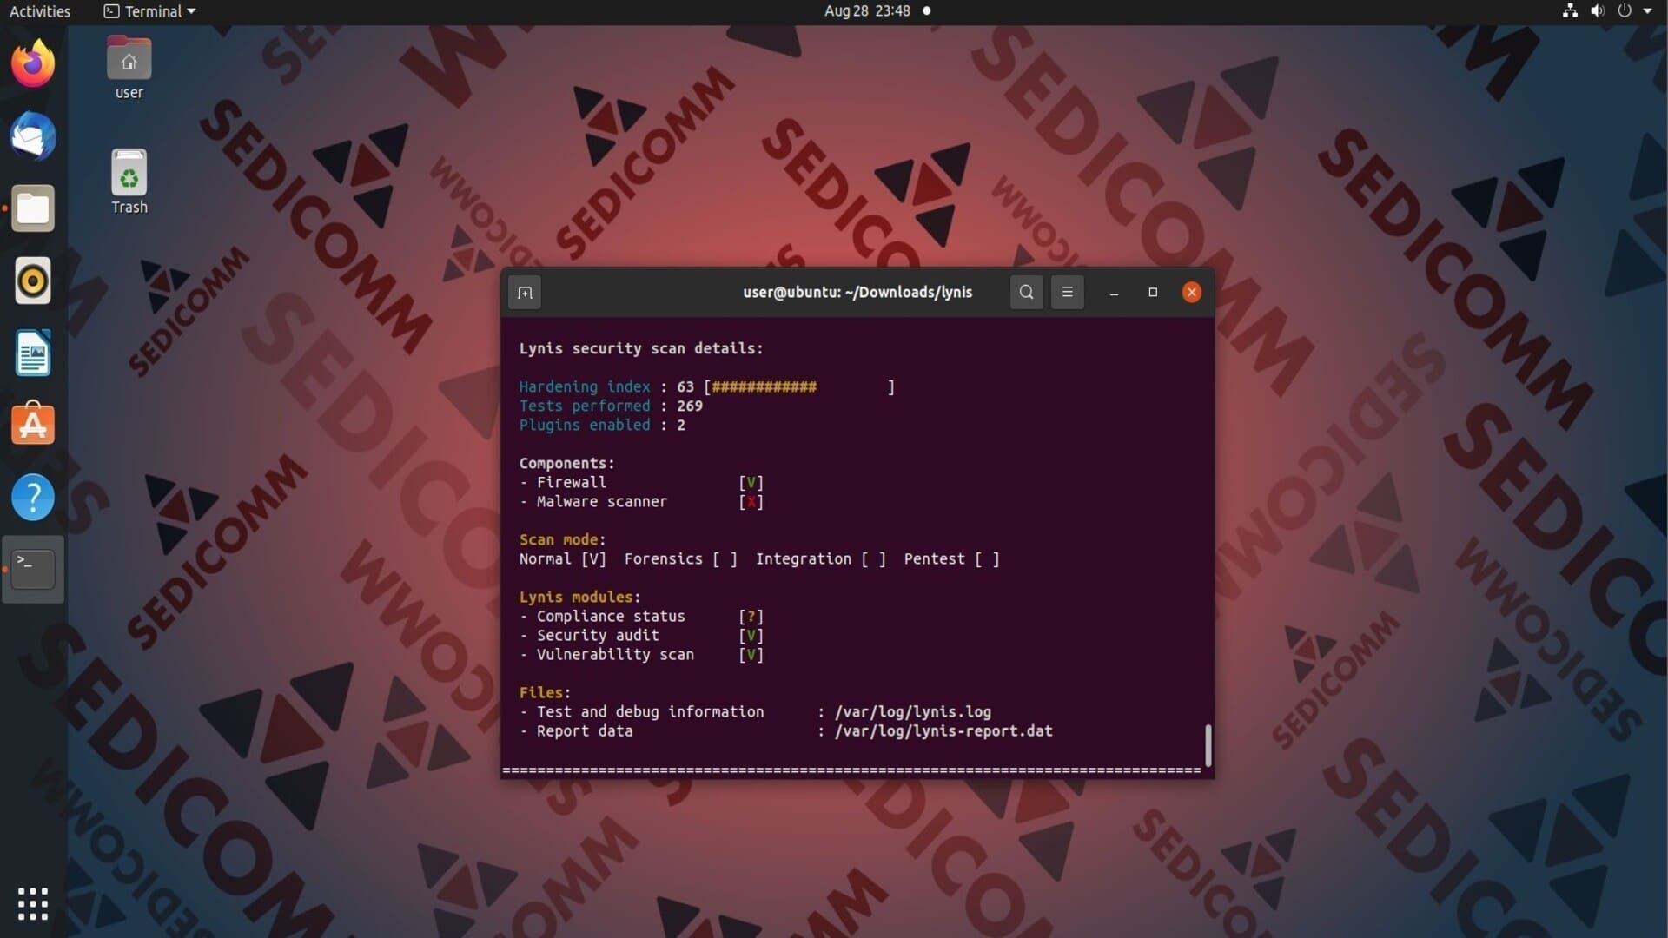The height and width of the screenshot is (938, 1668).
Task: Click the Hardening index progress bar
Action: (x=799, y=387)
